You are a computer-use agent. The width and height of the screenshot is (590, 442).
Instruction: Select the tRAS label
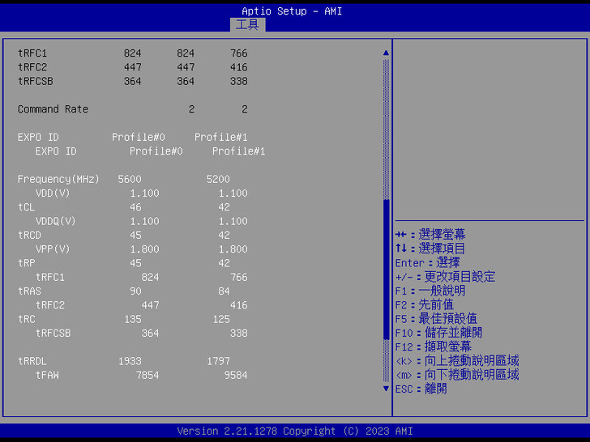pyautogui.click(x=29, y=291)
